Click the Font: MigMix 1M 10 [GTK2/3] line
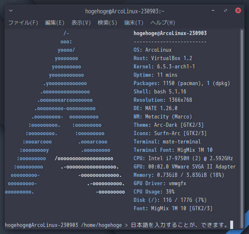Image resolution: width=249 pixels, height=234 pixels. coord(173,208)
